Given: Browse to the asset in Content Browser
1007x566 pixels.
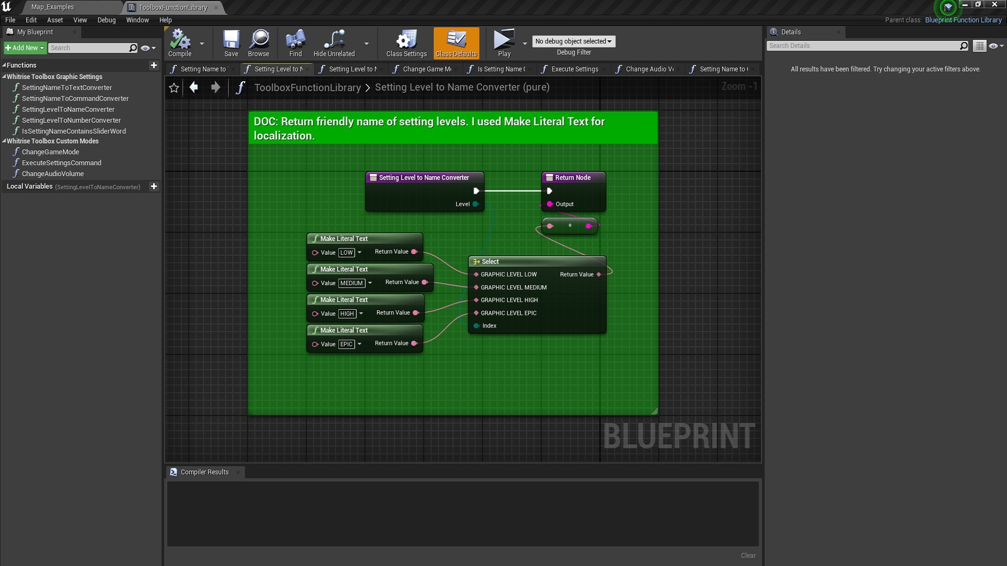Looking at the screenshot, I should click(258, 43).
